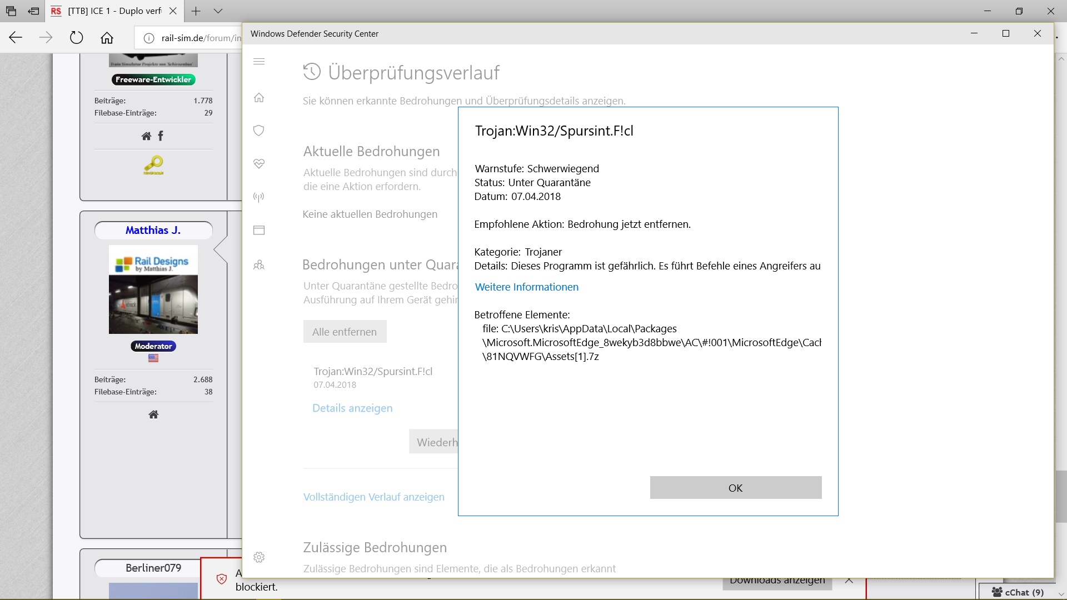Viewport: 1067px width, 600px height.
Task: Click Downloads anzeigen button
Action: (x=777, y=582)
